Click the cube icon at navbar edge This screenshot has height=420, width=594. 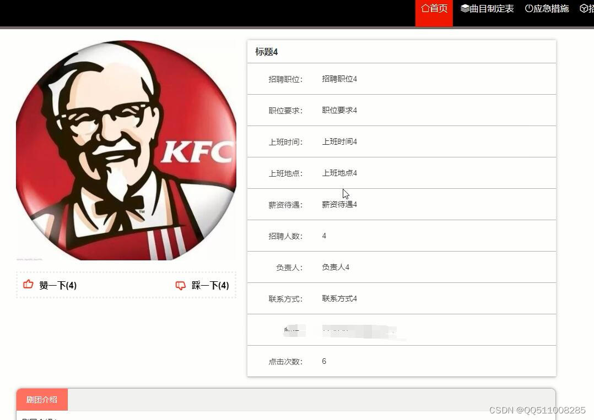coord(584,8)
